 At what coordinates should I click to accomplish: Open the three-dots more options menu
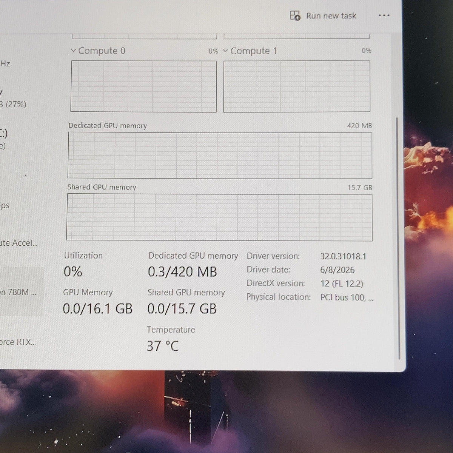(384, 15)
